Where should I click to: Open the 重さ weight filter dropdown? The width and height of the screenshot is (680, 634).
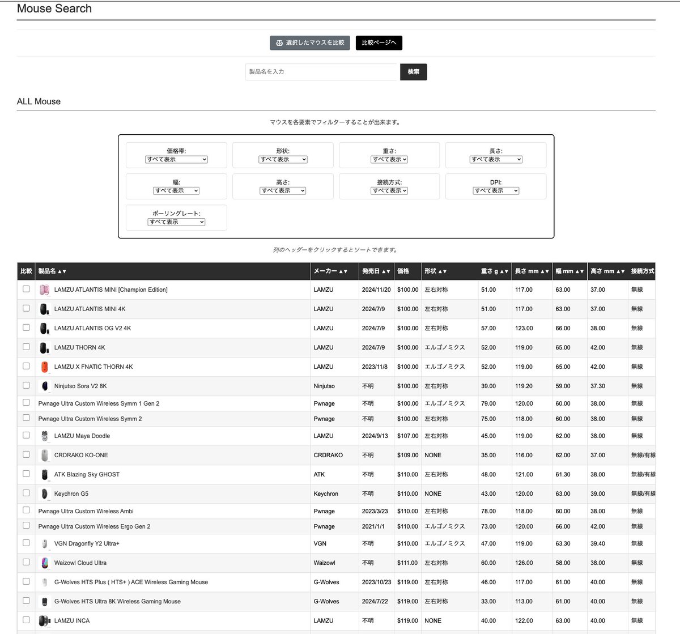389,160
